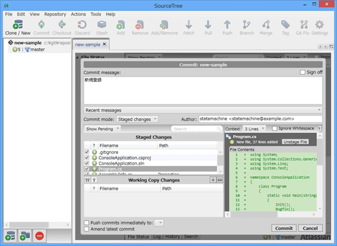The height and width of the screenshot is (246, 337).
Task: Open Settings from the toolbar
Action: tap(319, 28)
